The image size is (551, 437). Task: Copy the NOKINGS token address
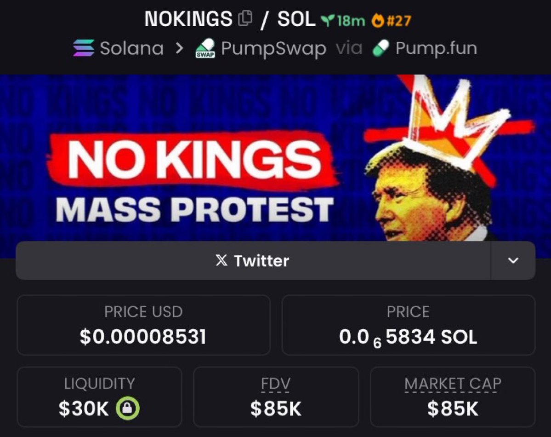(245, 19)
